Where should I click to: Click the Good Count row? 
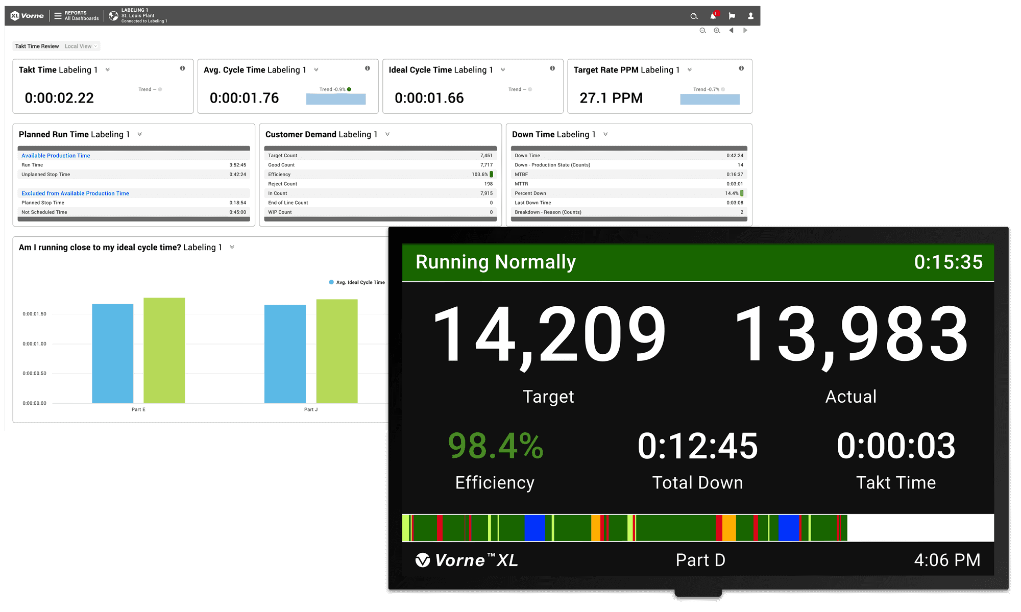tap(380, 165)
